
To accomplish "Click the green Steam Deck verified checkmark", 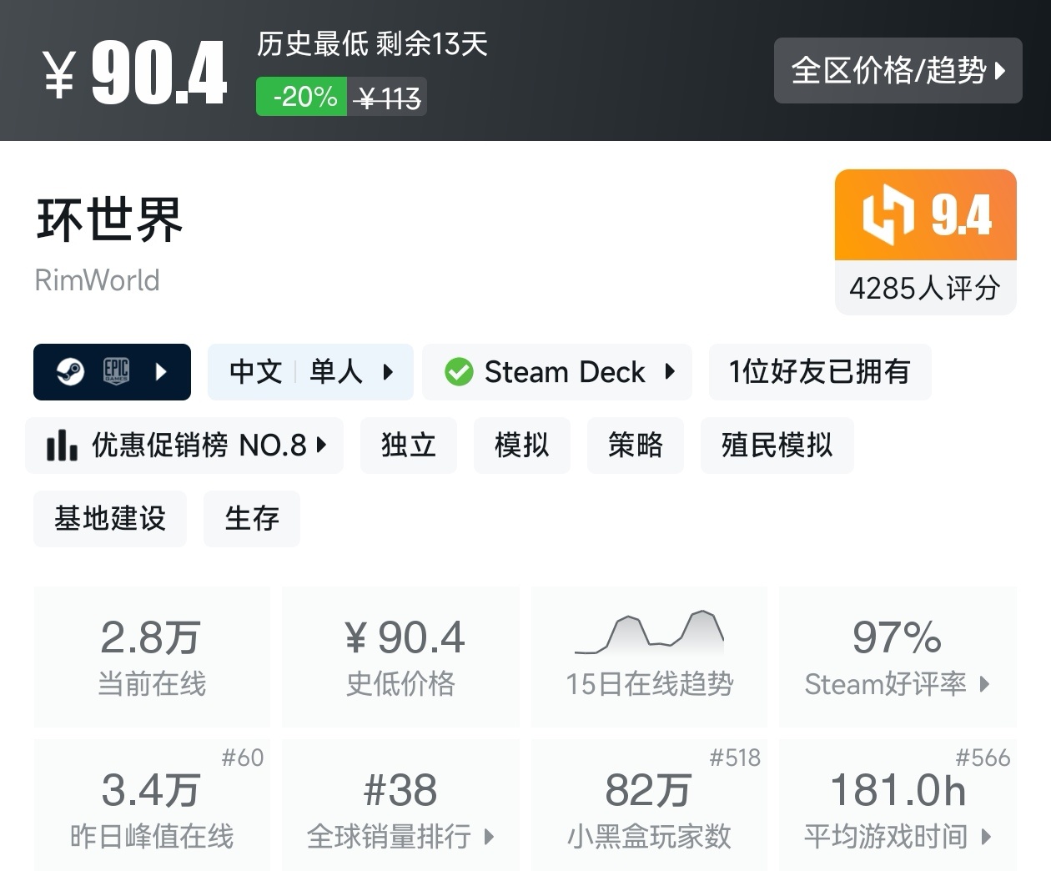I will click(x=459, y=372).
